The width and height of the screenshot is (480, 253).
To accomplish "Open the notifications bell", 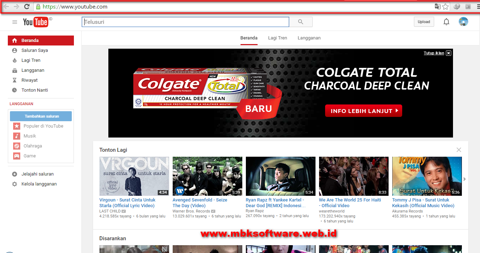I will click(446, 22).
